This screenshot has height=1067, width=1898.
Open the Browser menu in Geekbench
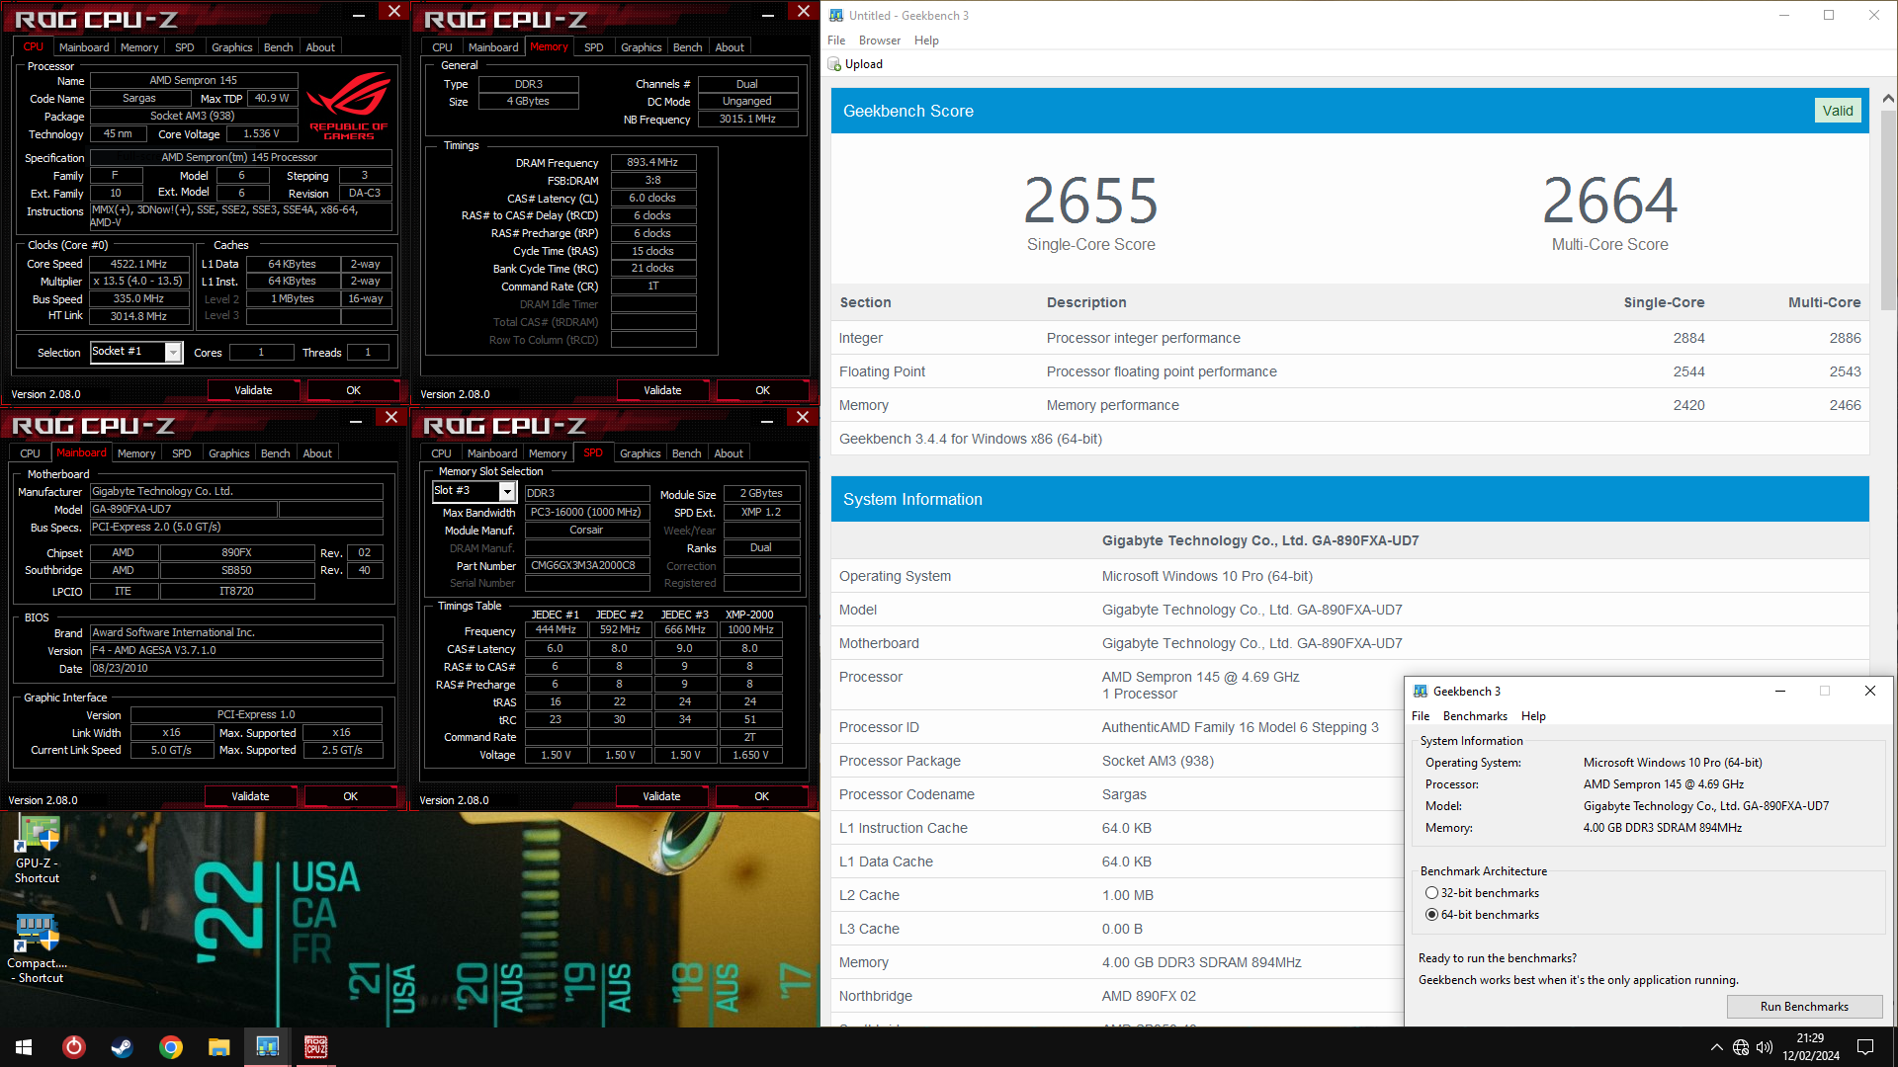point(880,41)
